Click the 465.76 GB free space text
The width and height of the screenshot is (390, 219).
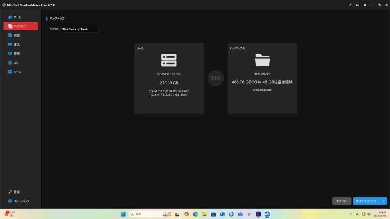[262, 82]
